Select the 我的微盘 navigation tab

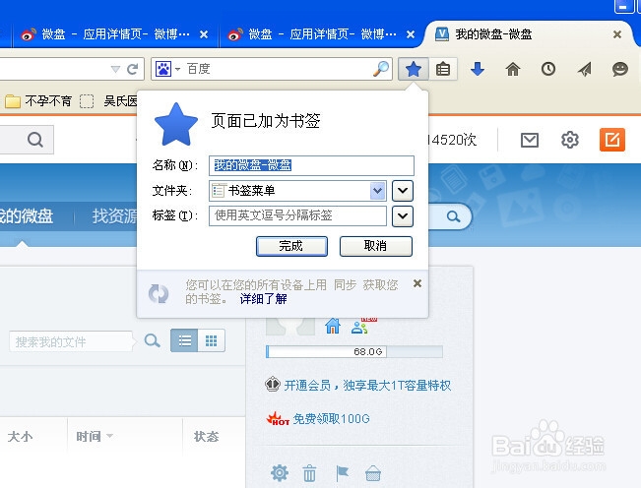tap(27, 216)
